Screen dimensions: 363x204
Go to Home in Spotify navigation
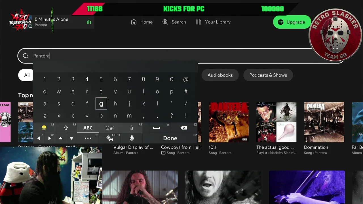(142, 22)
